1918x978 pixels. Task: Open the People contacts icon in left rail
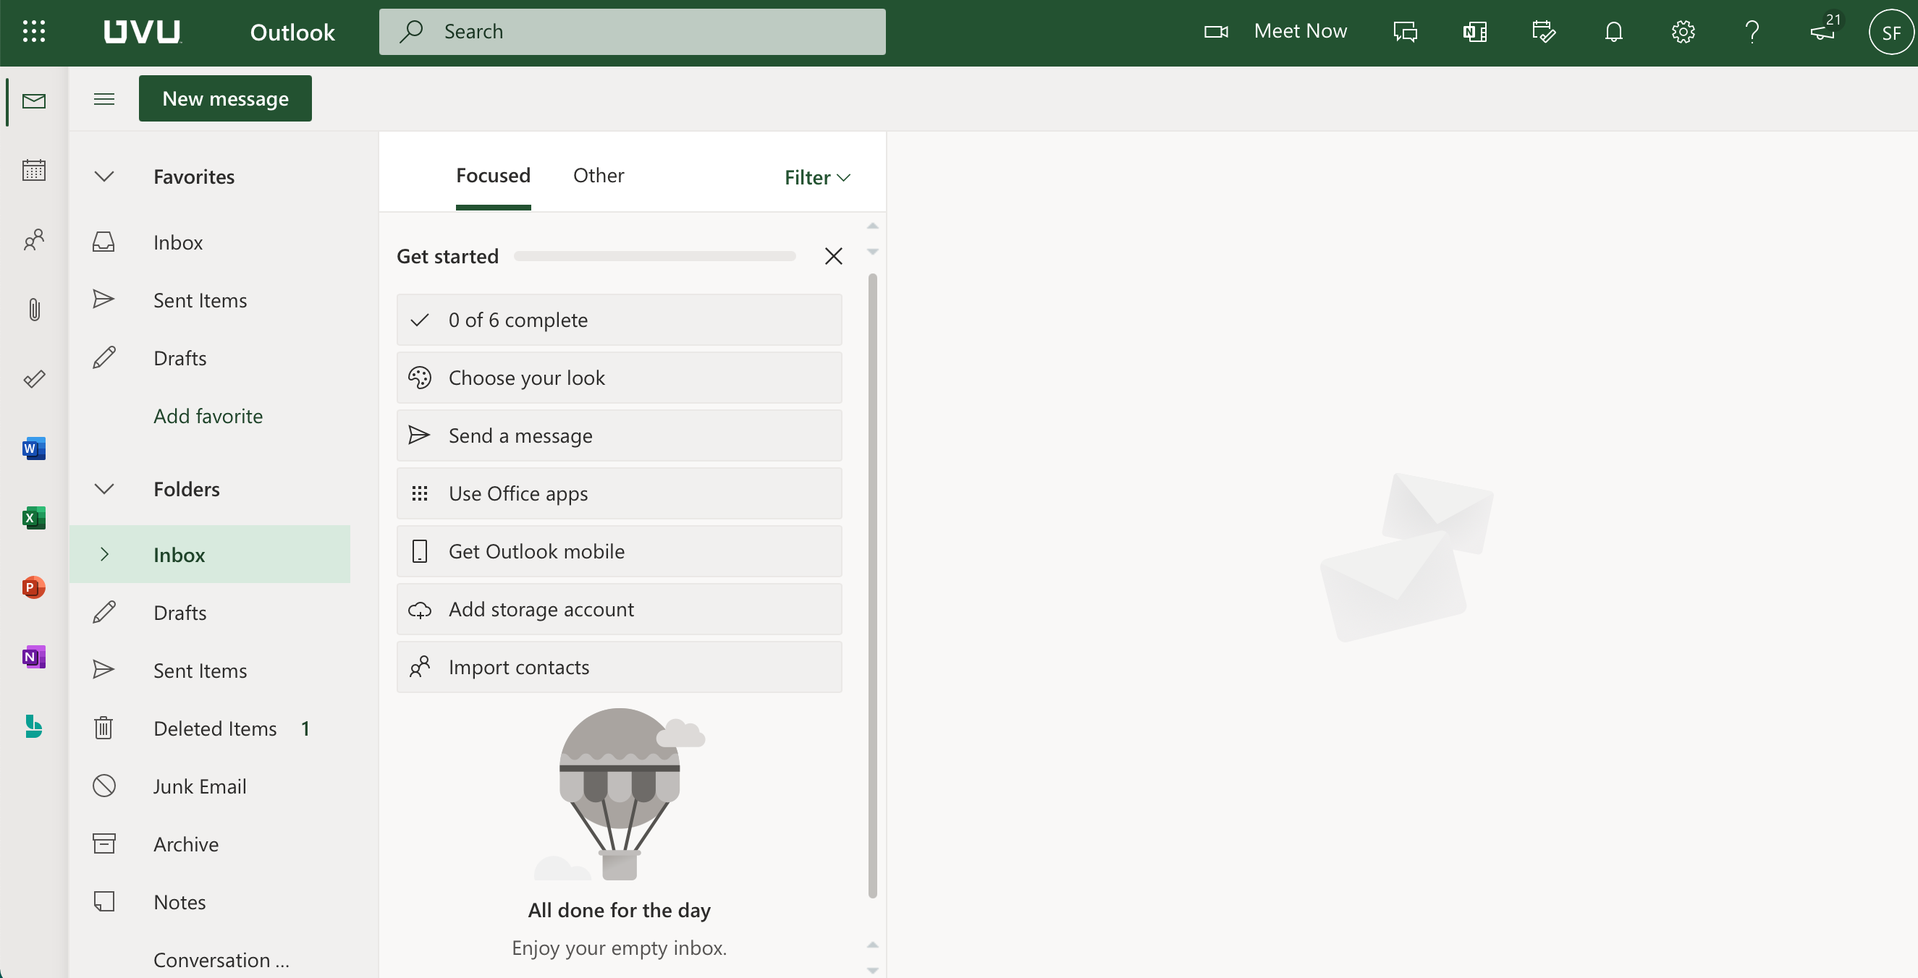tap(33, 239)
